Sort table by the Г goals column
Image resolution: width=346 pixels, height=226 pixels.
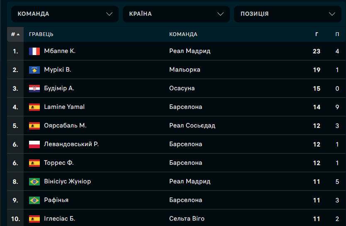click(x=317, y=34)
